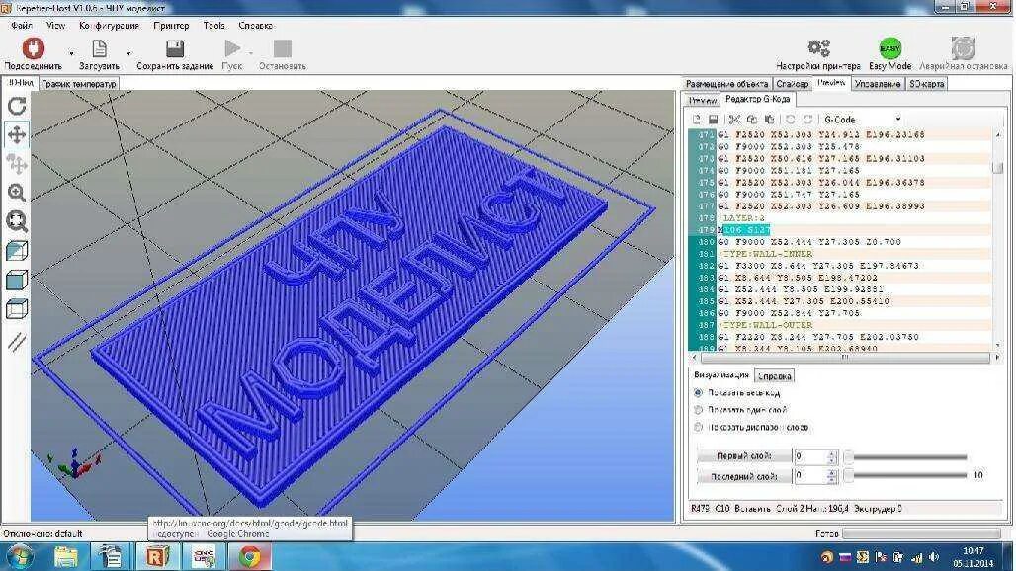Click the cut scissors icon in editor
The width and height of the screenshot is (1016, 571).
coord(734,120)
